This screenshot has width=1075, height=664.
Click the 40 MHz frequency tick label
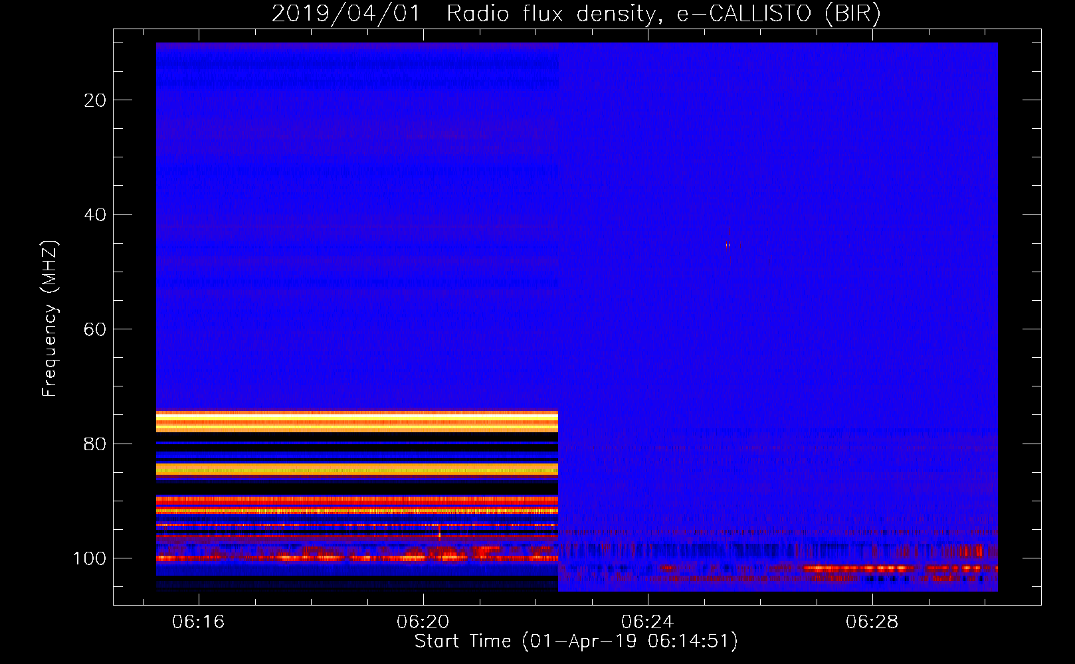point(95,215)
